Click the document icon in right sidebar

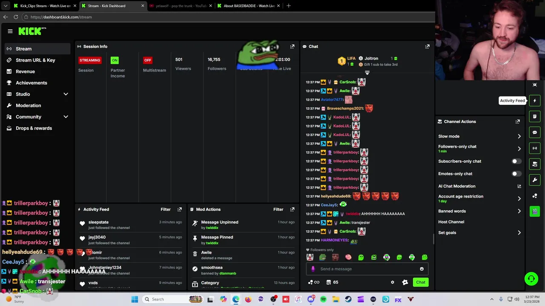tap(535, 116)
